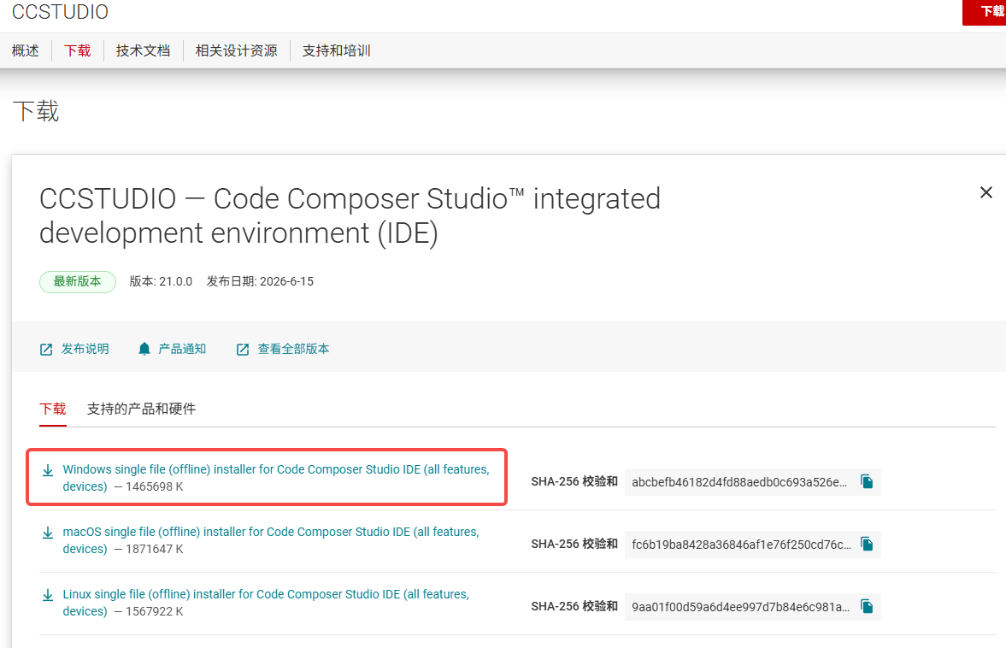1006x648 pixels.
Task: Click SHA-256 校验和 label in macOS row
Action: coord(574,544)
